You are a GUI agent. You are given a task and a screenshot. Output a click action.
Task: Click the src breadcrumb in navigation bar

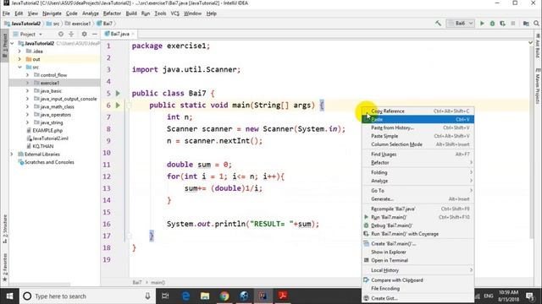tap(53, 24)
